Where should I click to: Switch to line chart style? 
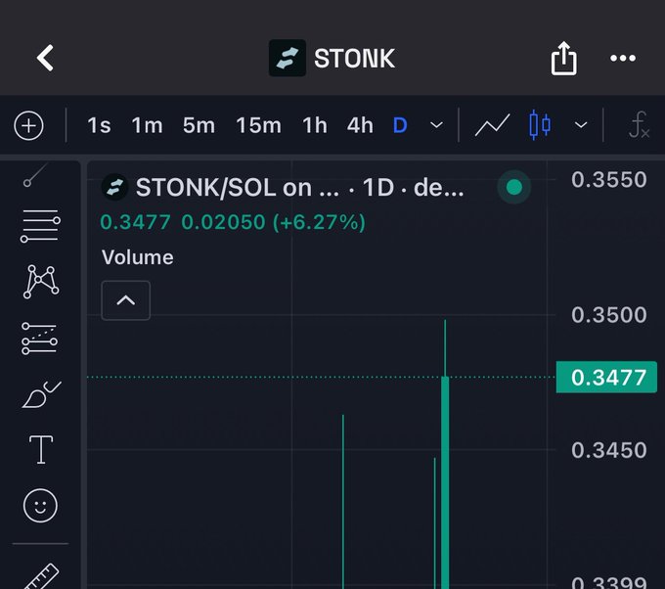click(x=492, y=125)
